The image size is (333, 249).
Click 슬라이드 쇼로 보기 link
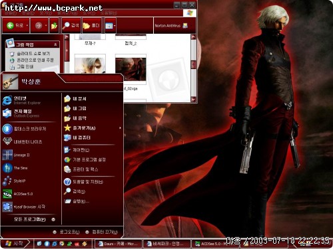33,54
